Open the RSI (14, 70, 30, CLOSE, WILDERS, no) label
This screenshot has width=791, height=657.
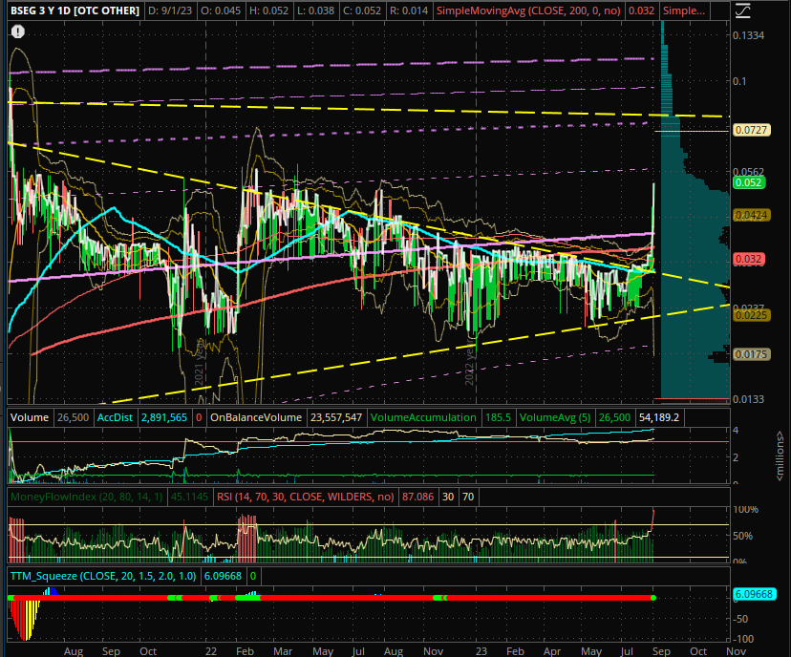(305, 497)
